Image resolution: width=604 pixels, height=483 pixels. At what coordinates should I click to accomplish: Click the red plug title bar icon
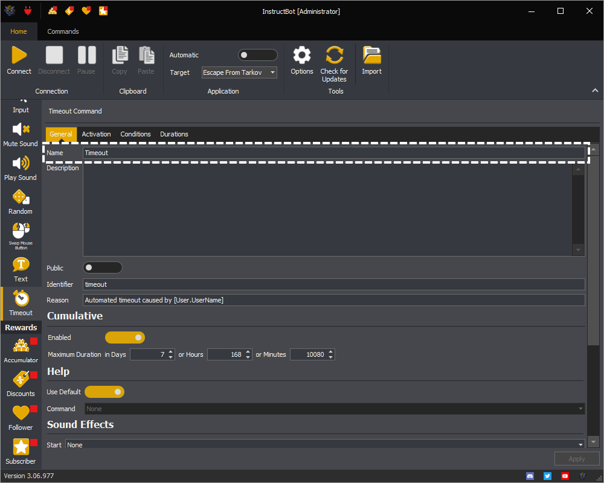[28, 11]
